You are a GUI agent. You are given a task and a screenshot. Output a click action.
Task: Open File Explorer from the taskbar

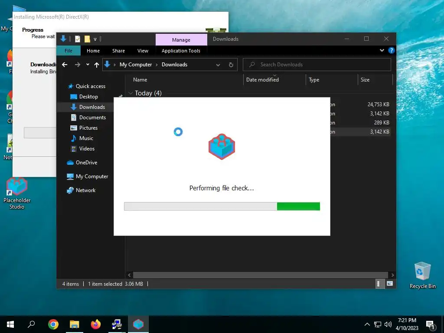coord(75,324)
